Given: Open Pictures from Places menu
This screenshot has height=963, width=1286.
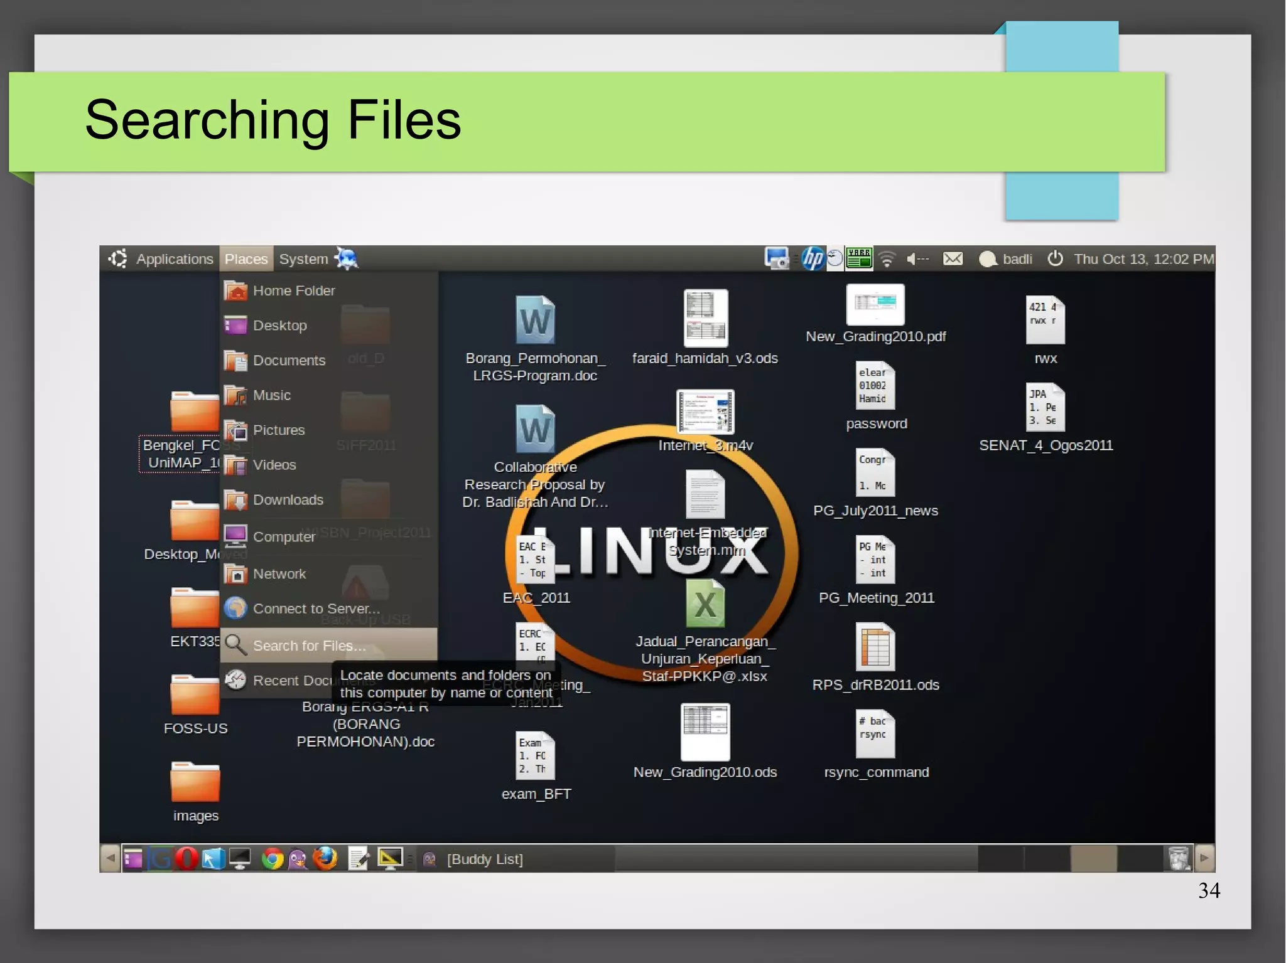Looking at the screenshot, I should (329, 430).
